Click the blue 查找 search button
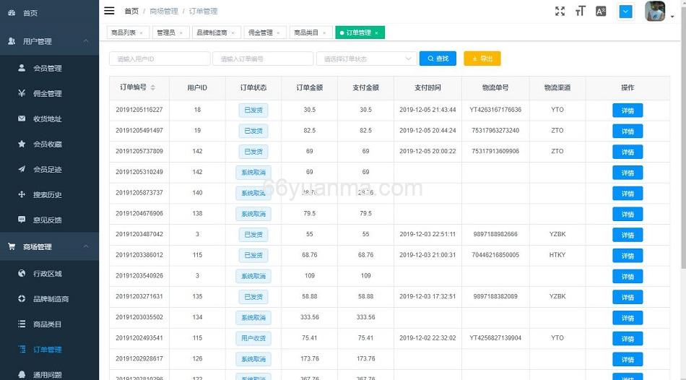686x380 pixels. point(438,59)
